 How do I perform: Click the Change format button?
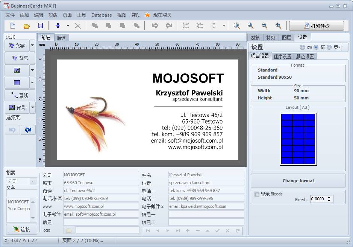point(298,181)
